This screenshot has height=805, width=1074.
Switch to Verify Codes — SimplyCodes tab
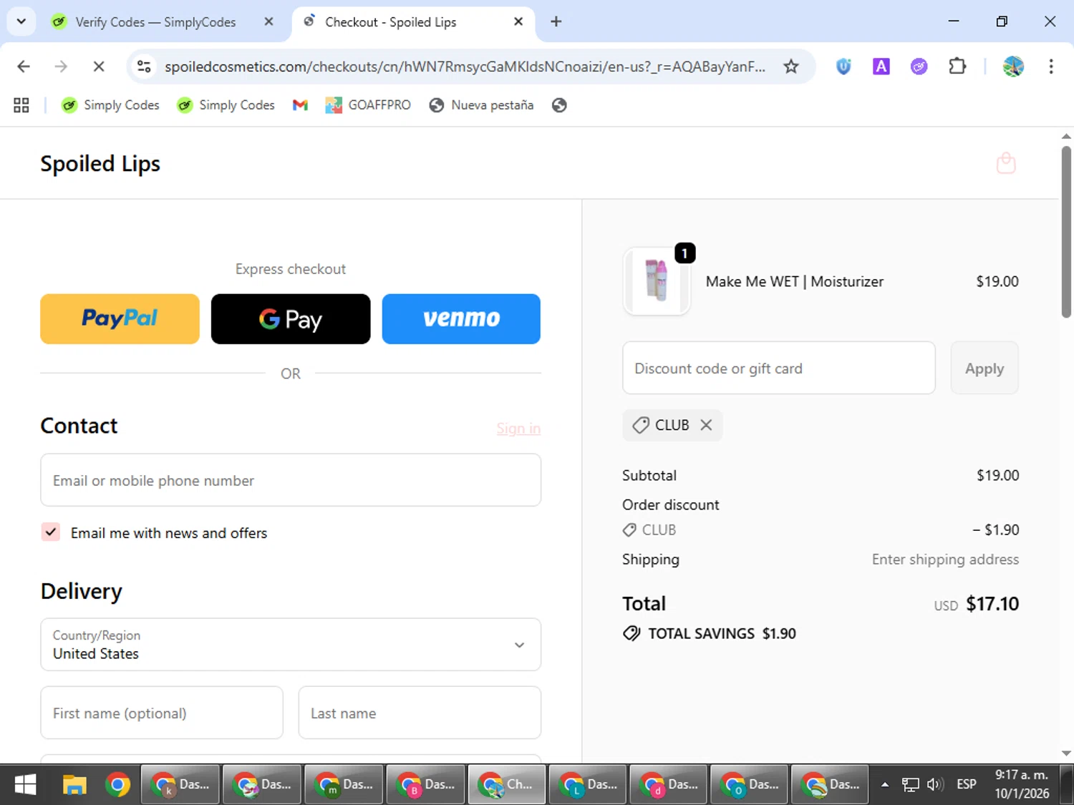[x=155, y=22]
